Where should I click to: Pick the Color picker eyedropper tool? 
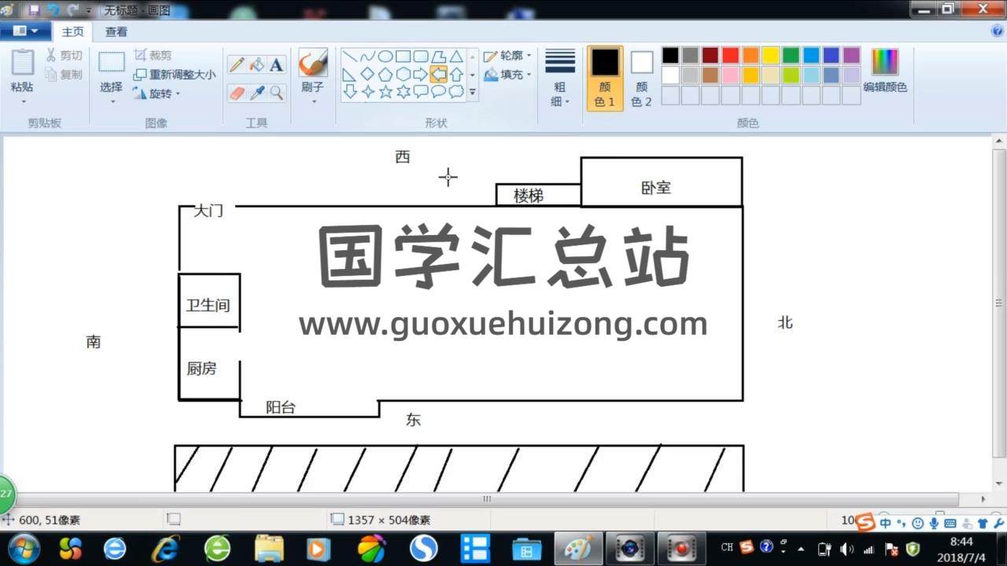point(256,93)
